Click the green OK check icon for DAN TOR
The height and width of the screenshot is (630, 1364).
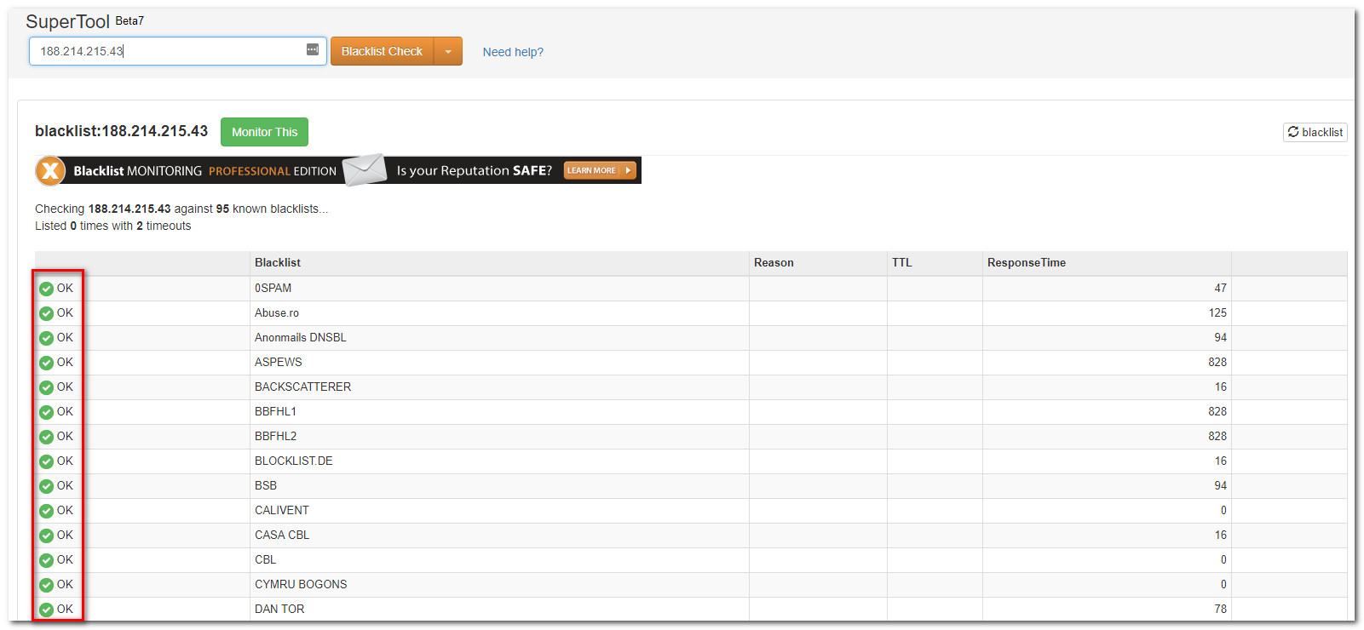coord(46,610)
